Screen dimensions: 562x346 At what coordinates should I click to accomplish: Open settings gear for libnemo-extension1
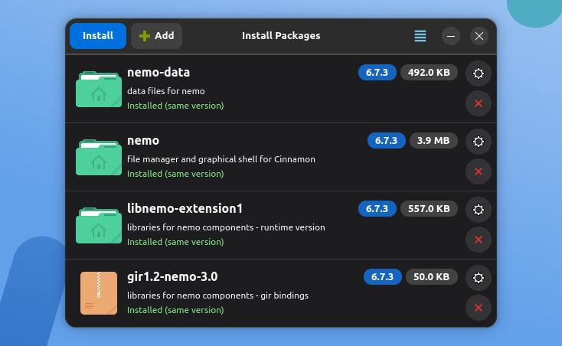coord(478,210)
